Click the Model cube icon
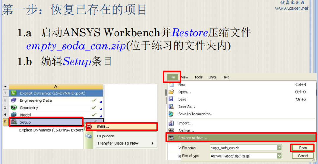Image resolution: width=318 pixels, height=164 pixels. pyautogui.click(x=14, y=115)
